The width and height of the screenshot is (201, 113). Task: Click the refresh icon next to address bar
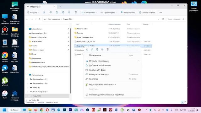click(x=163, y=19)
